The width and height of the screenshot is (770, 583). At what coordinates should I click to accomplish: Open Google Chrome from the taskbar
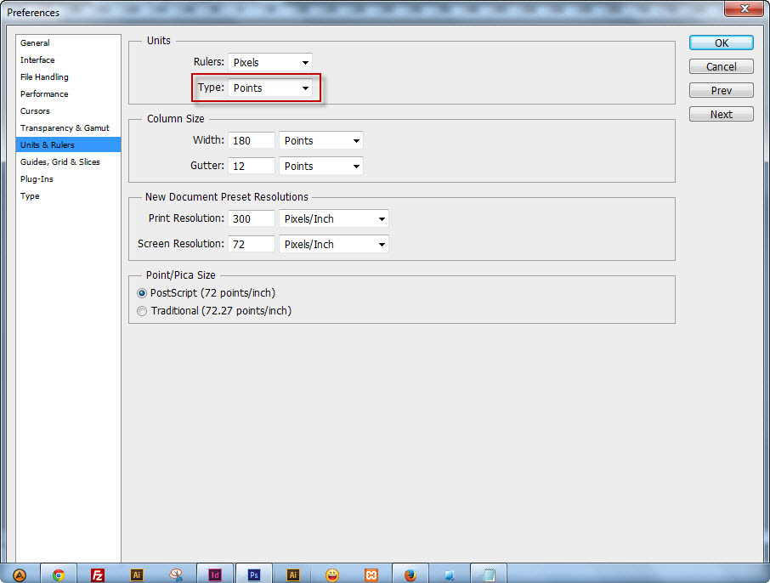(58, 575)
